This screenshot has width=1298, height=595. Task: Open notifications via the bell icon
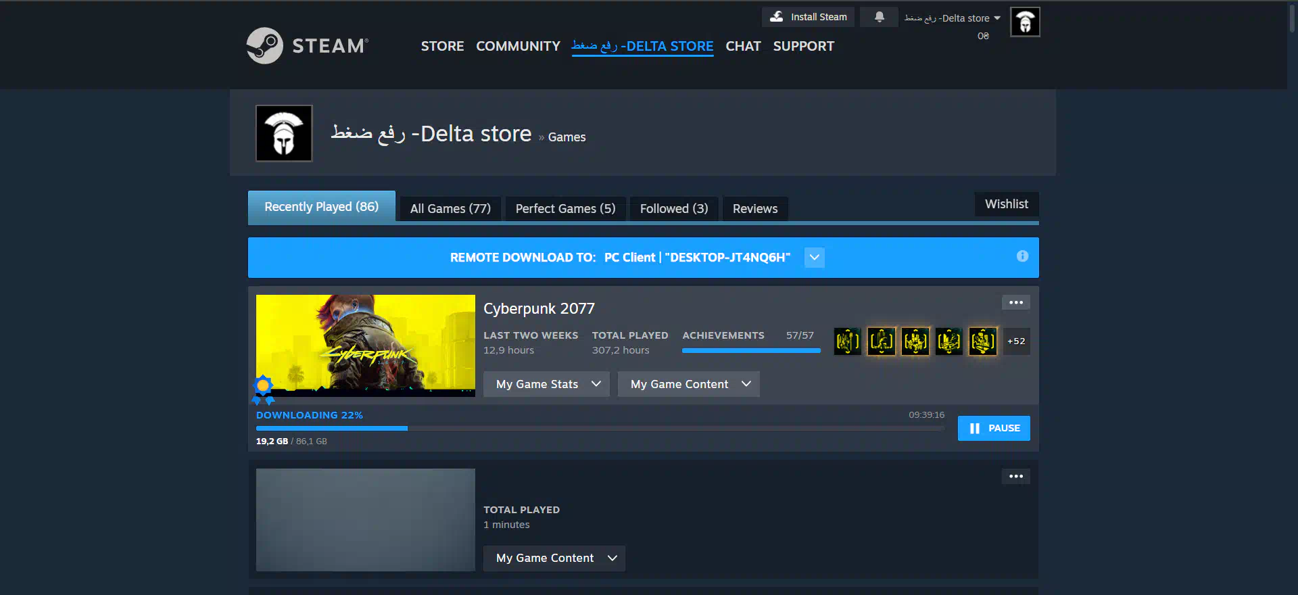879,17
